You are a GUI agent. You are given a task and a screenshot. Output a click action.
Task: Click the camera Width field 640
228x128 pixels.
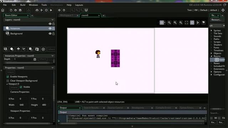coord(23,105)
